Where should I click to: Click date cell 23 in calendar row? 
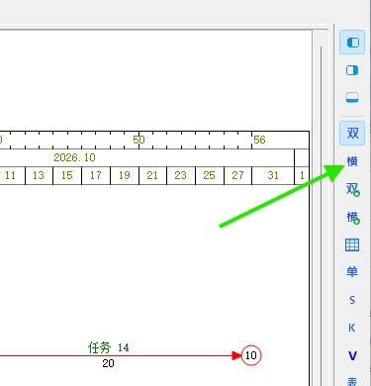[x=181, y=175]
